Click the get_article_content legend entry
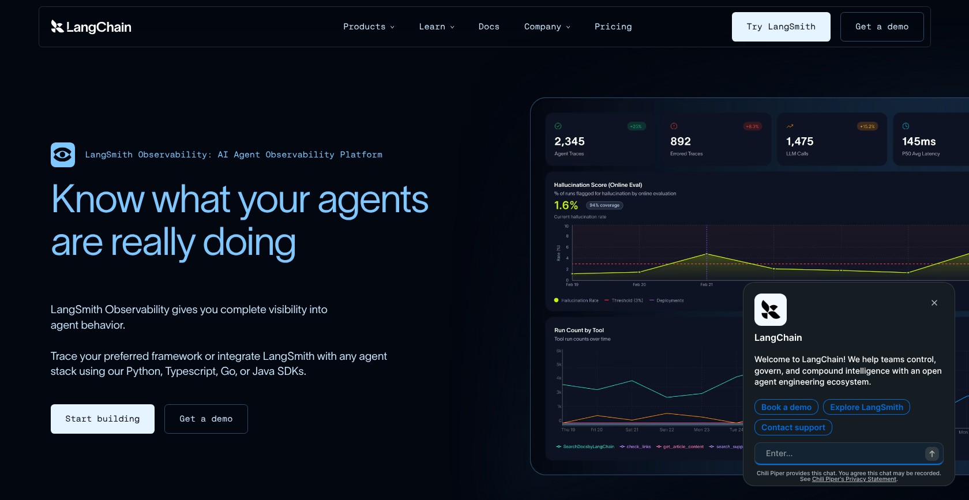This screenshot has height=500, width=969. [x=680, y=446]
